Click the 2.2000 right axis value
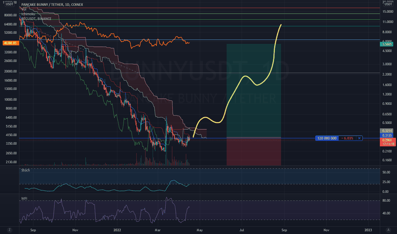The image size is (397, 234). (387, 74)
